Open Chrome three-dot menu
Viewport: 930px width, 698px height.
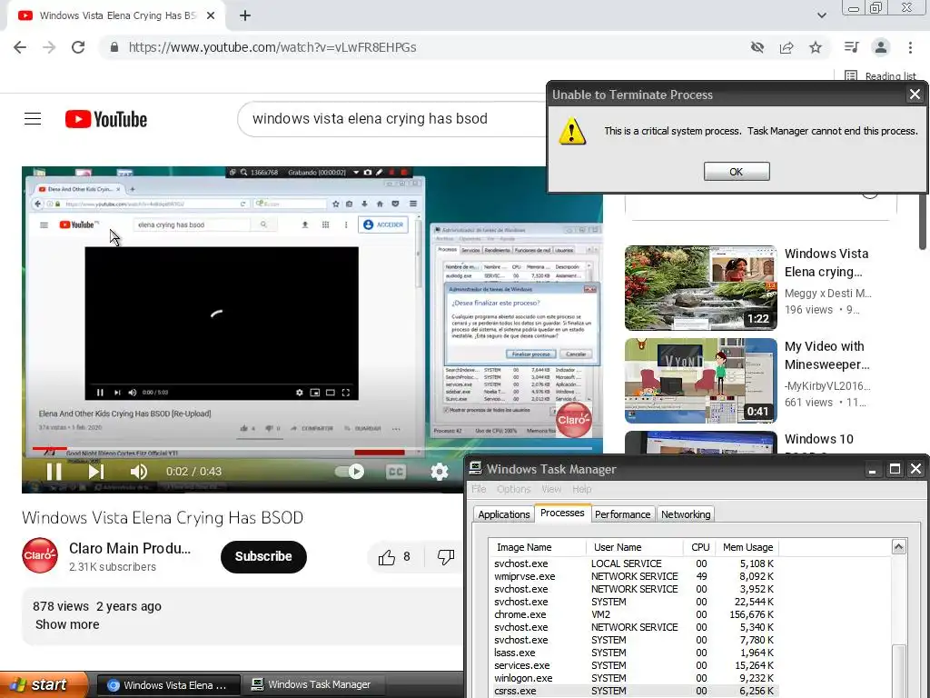[x=910, y=47]
